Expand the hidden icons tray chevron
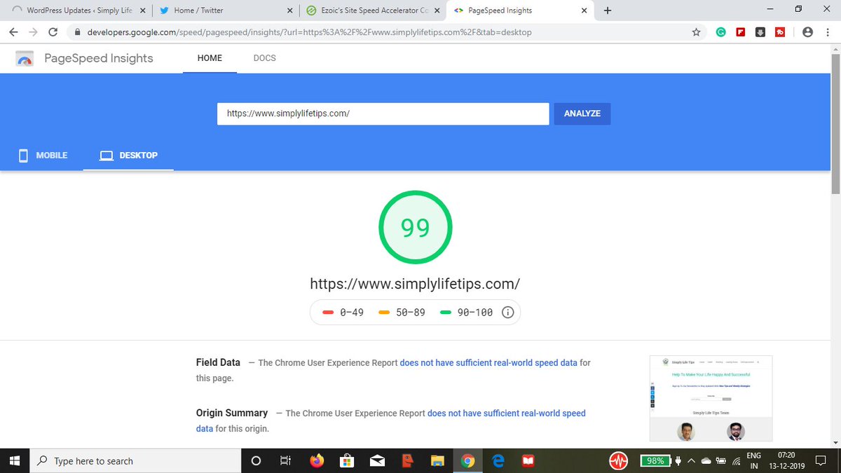The height and width of the screenshot is (473, 841). click(x=690, y=460)
